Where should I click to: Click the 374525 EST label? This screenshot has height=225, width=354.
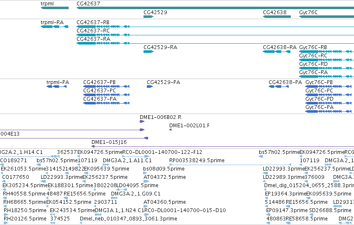(60, 219)
